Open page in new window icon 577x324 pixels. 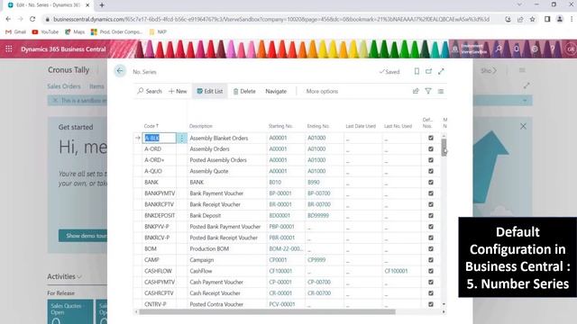click(x=429, y=72)
